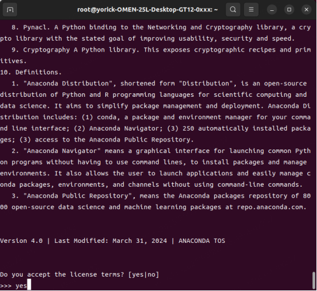Click 'Last Modified: March 31, 2024' text
This screenshot has width=317, height=291.
[x=110, y=241]
